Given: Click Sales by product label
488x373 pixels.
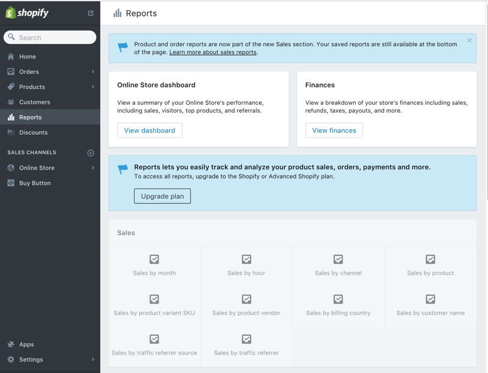Looking at the screenshot, I should (431, 273).
